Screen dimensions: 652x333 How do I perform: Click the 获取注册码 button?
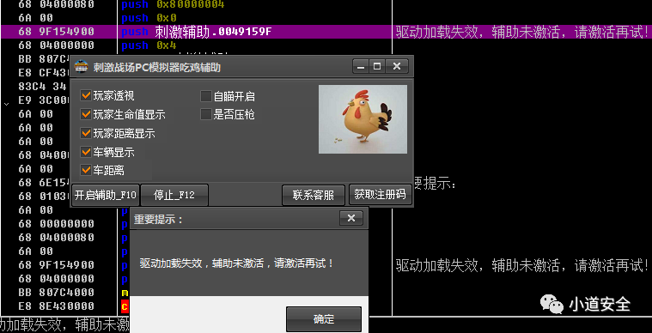click(380, 194)
